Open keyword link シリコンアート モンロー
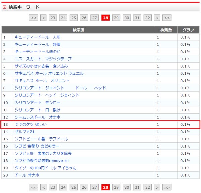This screenshot has height=193, width=201. (x=38, y=103)
